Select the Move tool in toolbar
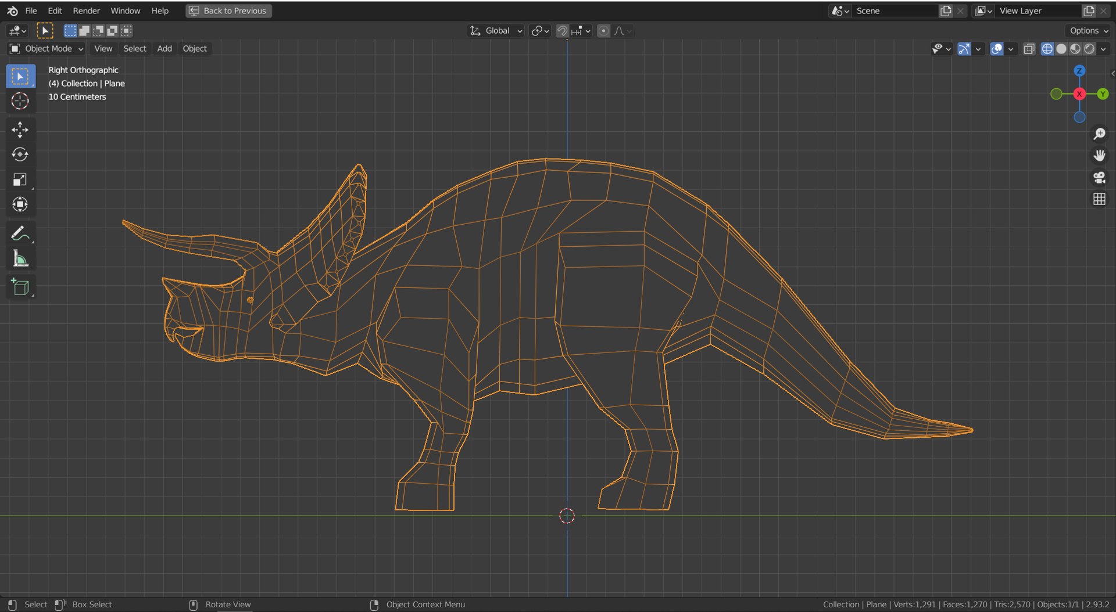This screenshot has width=1116, height=612. (x=20, y=129)
